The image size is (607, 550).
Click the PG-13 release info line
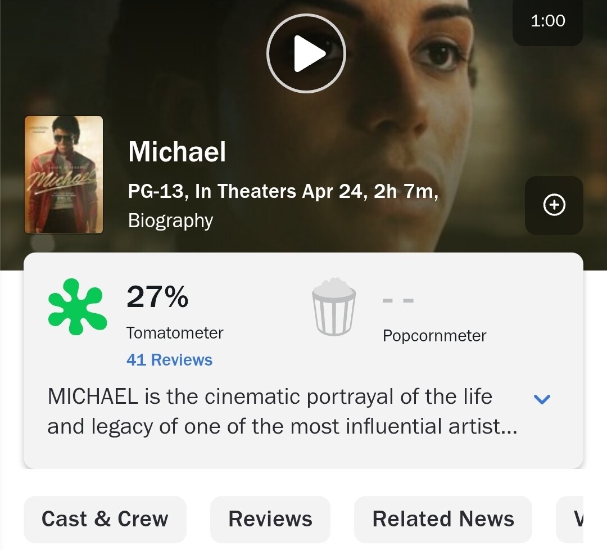283,191
